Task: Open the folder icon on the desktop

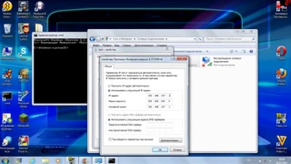Action: tap(39, 28)
